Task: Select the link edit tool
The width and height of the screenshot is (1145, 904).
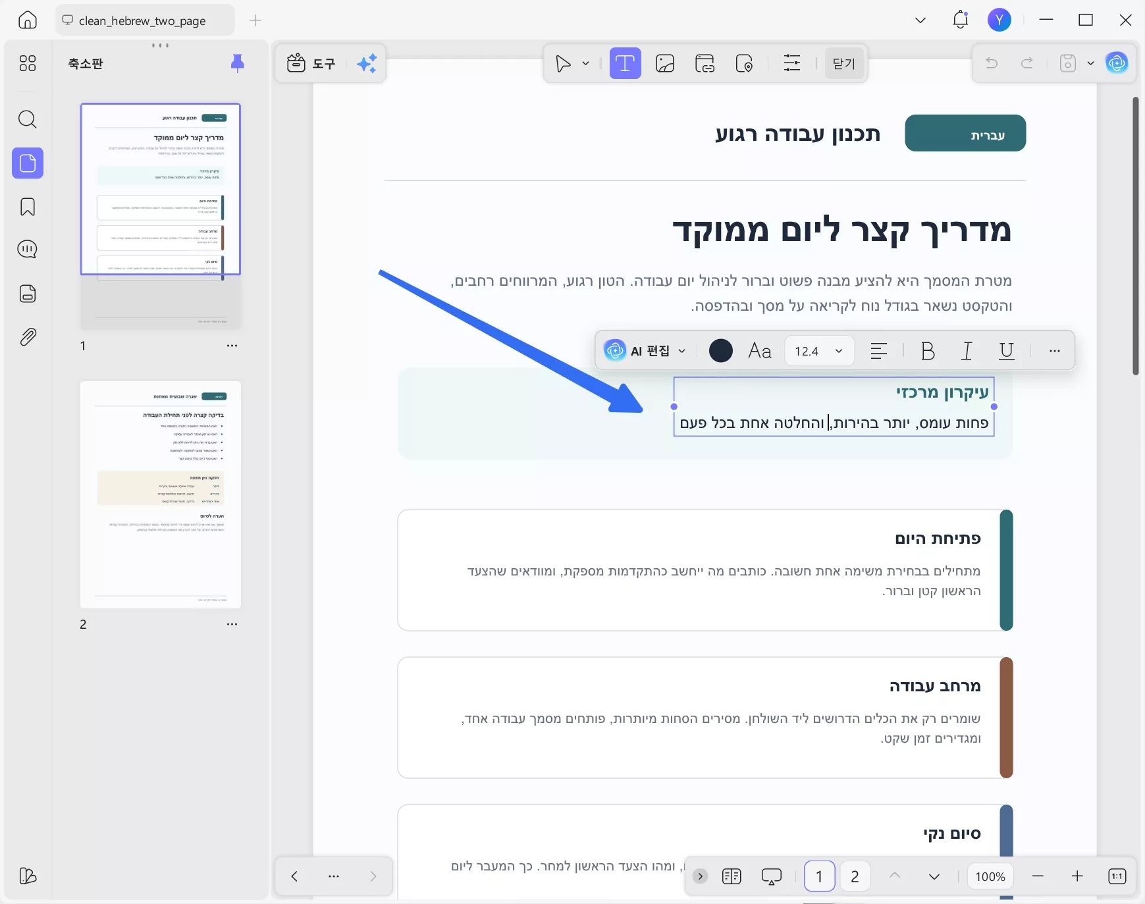Action: tap(705, 63)
